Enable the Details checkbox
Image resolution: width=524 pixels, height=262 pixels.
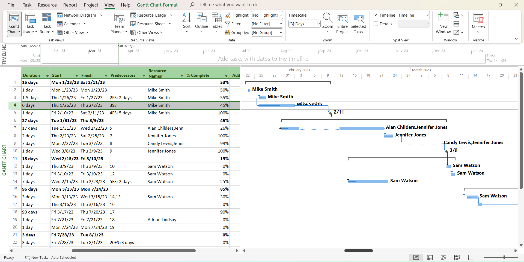(x=376, y=24)
